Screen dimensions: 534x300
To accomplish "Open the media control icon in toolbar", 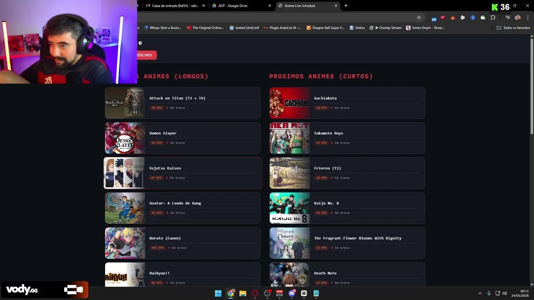I will pyautogui.click(x=508, y=17).
